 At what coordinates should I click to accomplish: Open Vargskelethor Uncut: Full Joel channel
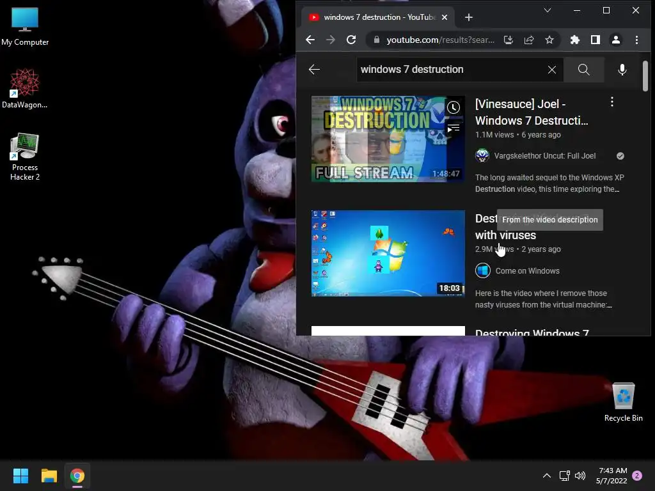click(x=545, y=156)
